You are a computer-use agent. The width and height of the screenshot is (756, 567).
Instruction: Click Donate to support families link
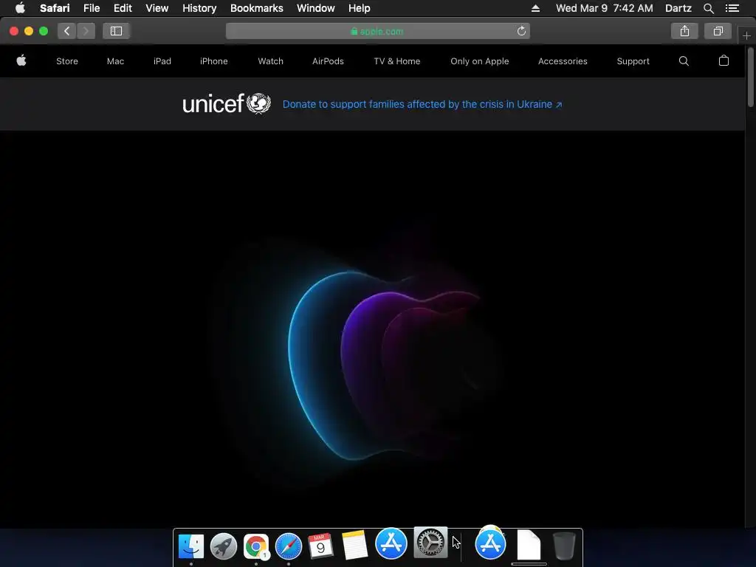coord(422,104)
